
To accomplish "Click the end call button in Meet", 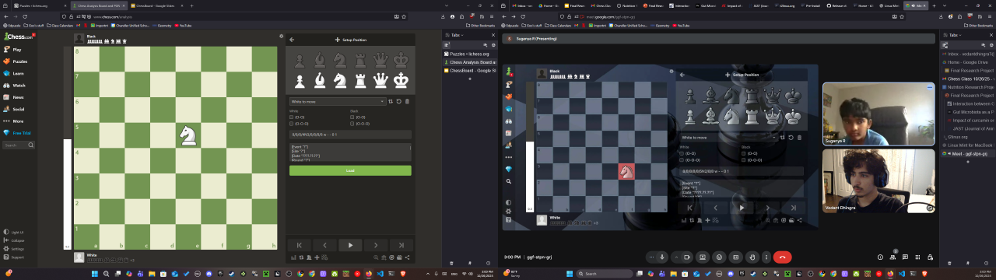I will click(x=783, y=257).
